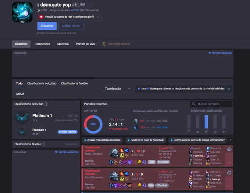This screenshot has width=250, height=193.
Task: Show info for Clasificatoria solo/dúo
Action: click(46, 104)
